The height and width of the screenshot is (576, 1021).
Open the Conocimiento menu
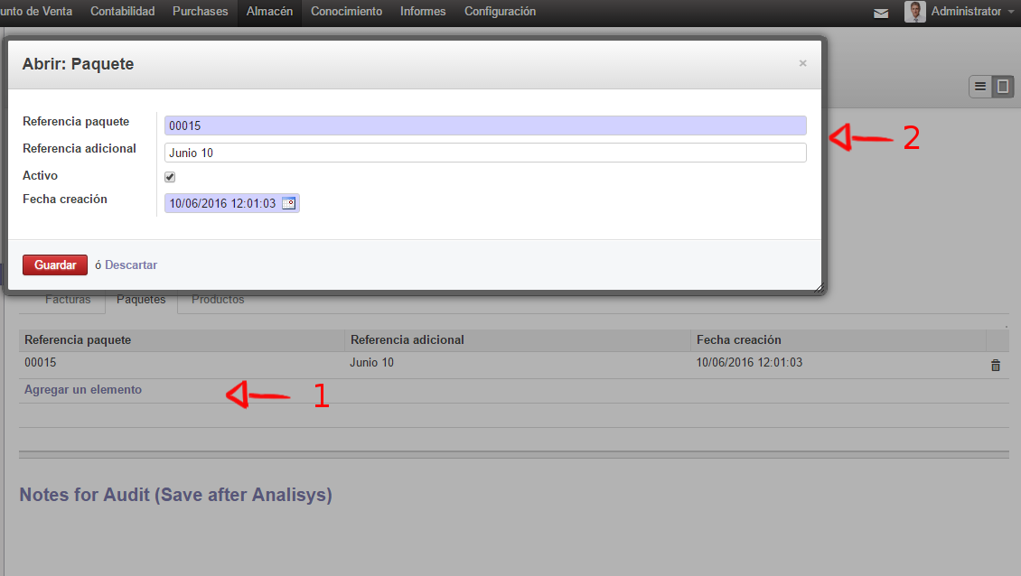pyautogui.click(x=346, y=12)
